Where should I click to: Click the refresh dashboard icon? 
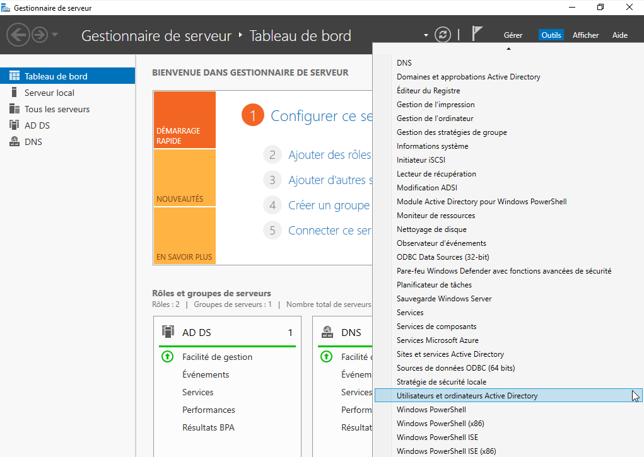[x=444, y=35]
